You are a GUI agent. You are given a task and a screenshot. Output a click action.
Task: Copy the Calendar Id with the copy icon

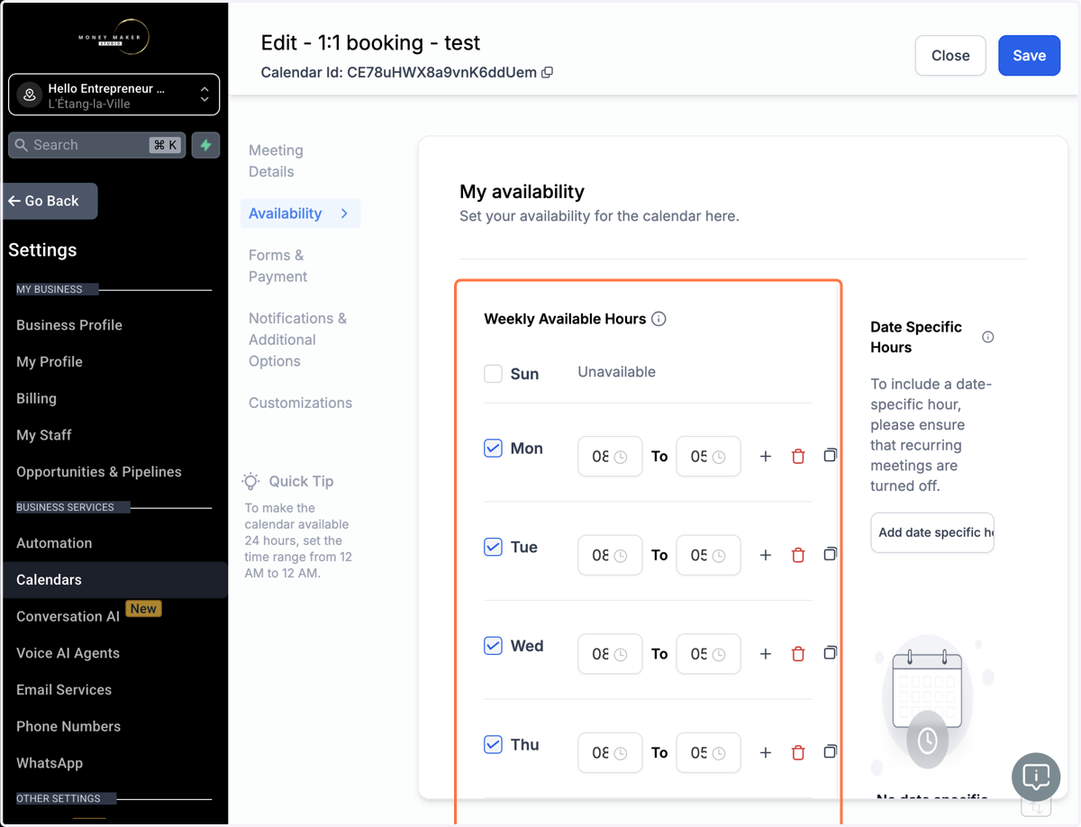click(x=547, y=72)
